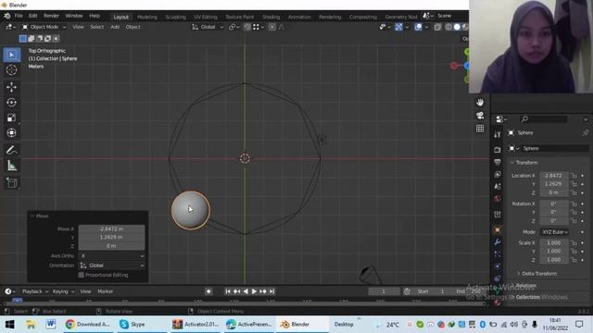
Task: Open the Physics properties tab
Action: 498,266
